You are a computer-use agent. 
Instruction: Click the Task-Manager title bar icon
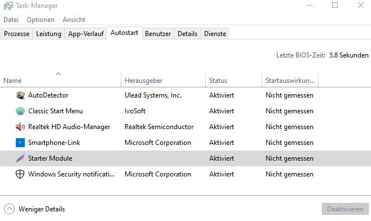[x=8, y=6]
